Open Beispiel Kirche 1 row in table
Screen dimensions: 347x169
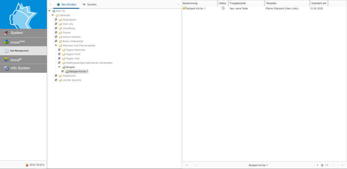pos(196,8)
